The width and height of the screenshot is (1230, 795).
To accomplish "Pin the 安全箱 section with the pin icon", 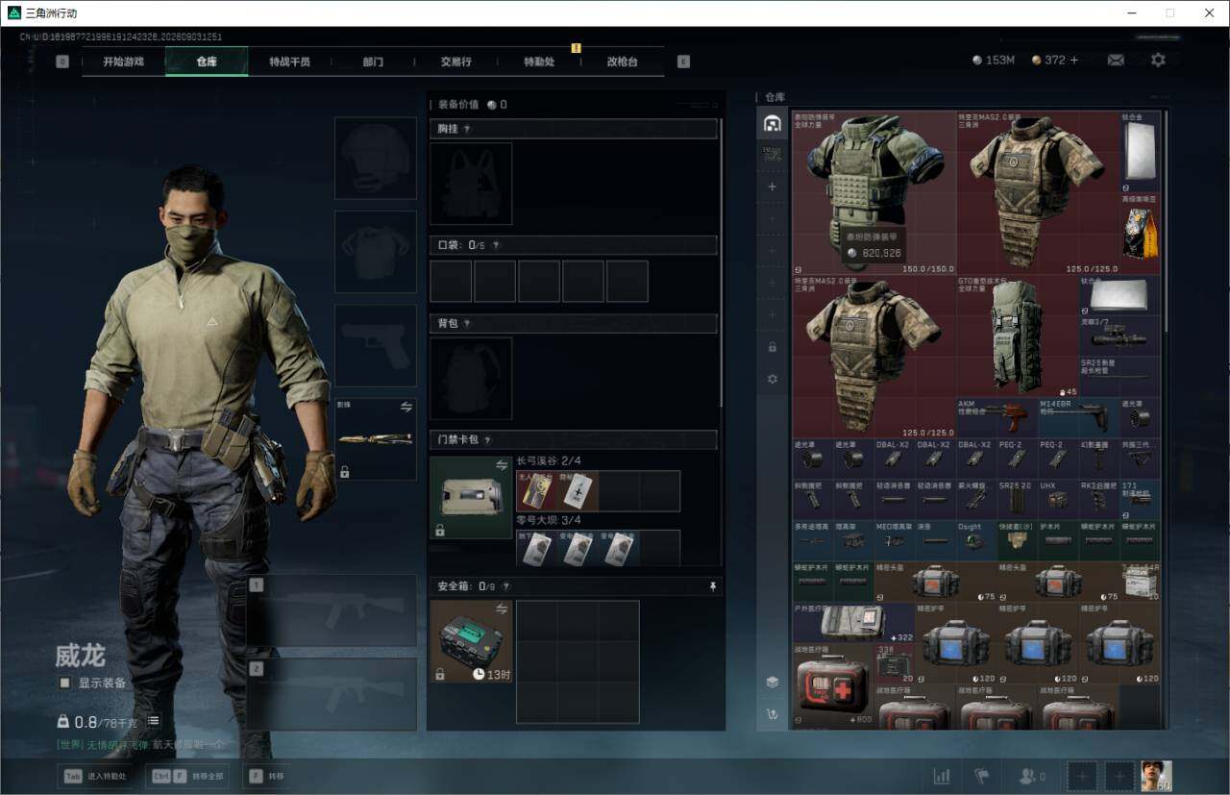I will (x=712, y=586).
